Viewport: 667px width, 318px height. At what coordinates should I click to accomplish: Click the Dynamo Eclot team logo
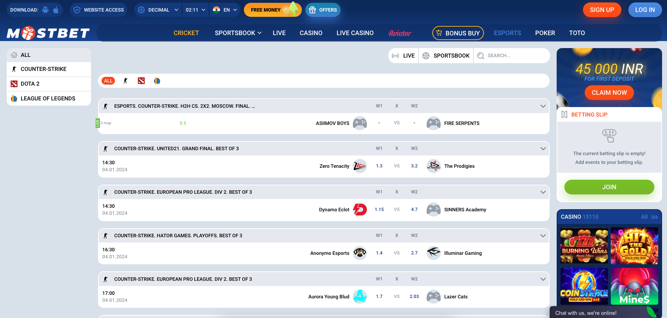click(x=360, y=210)
